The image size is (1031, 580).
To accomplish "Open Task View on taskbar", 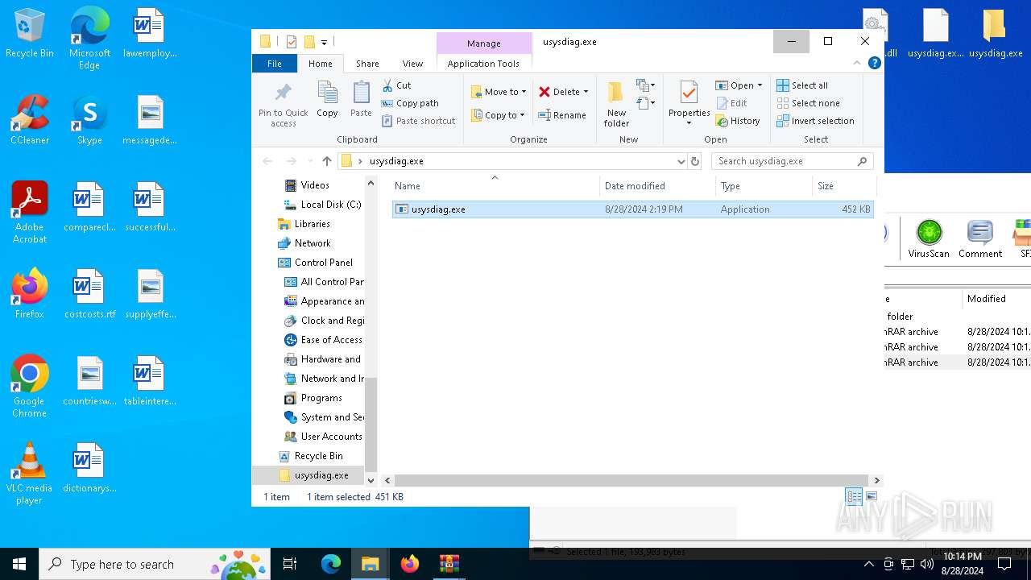I will click(290, 564).
